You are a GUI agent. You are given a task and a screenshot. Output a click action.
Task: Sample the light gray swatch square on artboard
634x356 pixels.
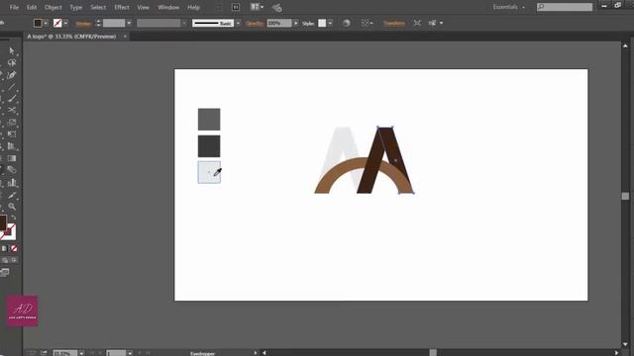click(209, 172)
